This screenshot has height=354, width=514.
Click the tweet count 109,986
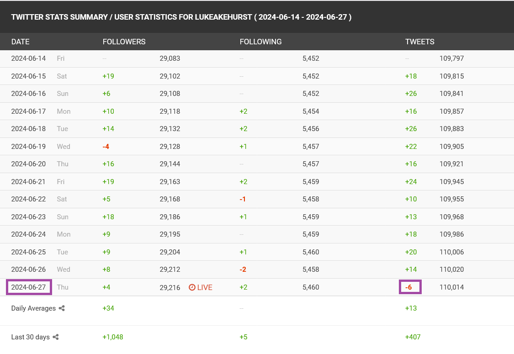click(x=452, y=234)
